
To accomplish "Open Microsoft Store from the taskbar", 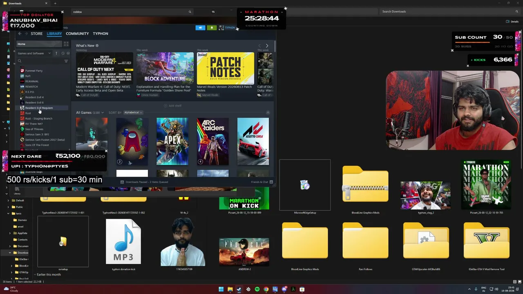I will coord(302,290).
